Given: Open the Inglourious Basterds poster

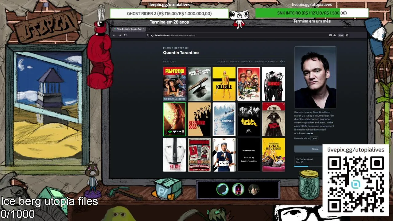Looking at the screenshot, I should point(199,84).
